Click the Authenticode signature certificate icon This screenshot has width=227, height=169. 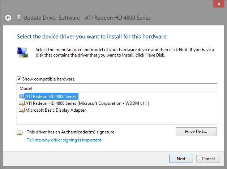[x=20, y=133]
